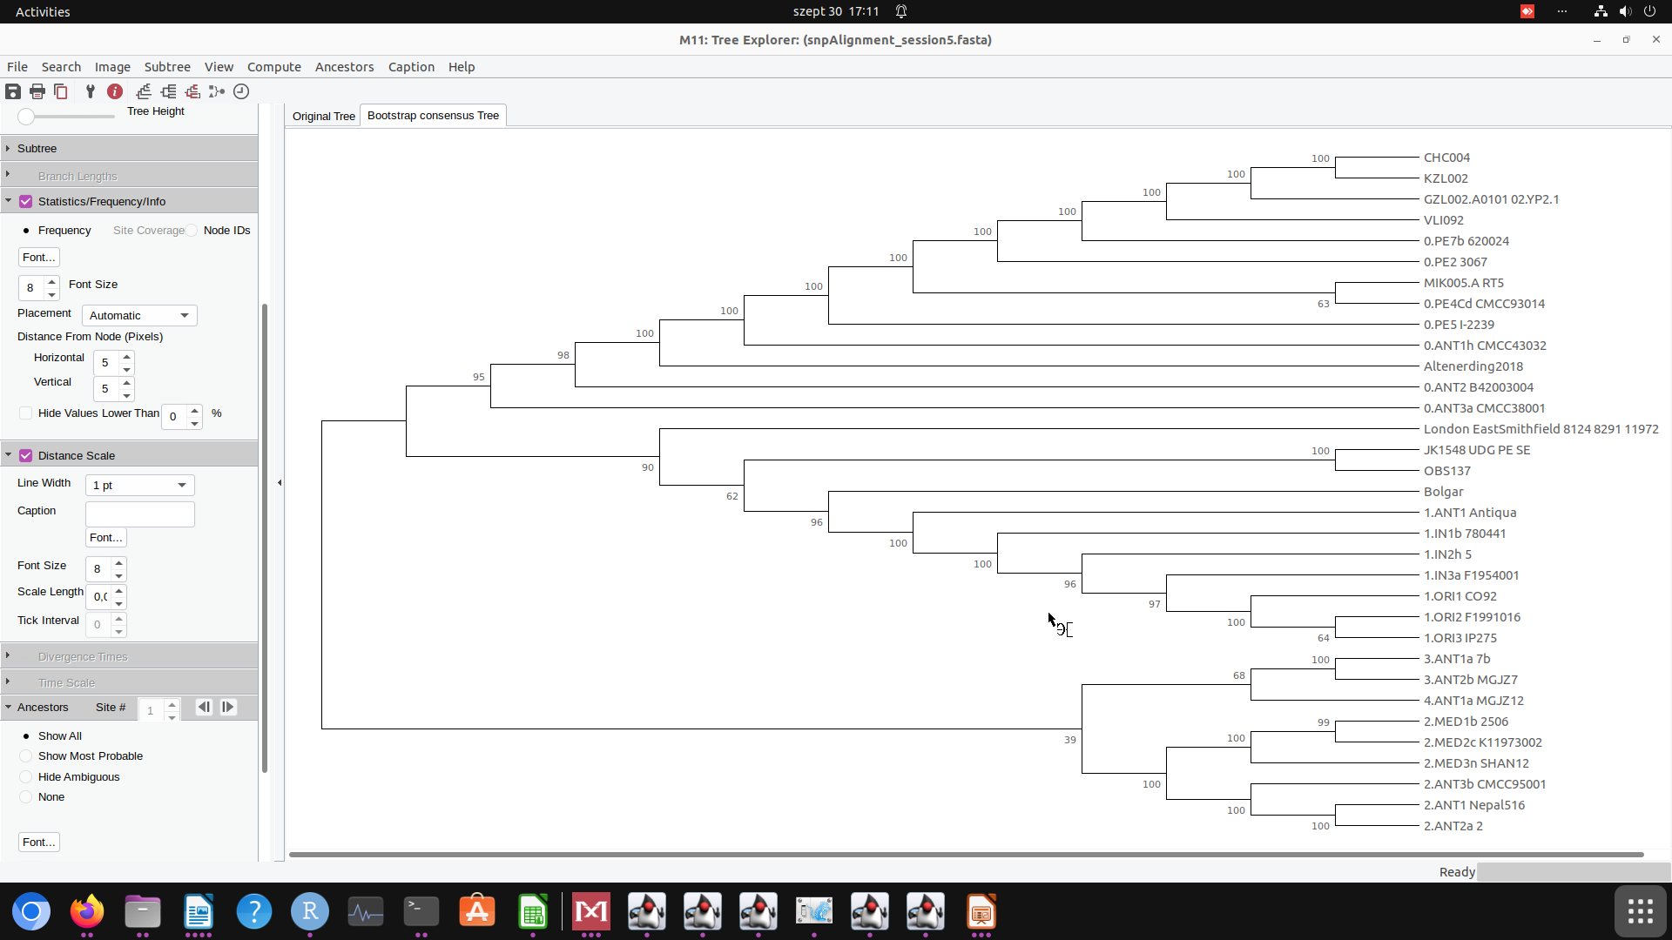Click the shapes marker toolbar icon
Viewport: 1672px width, 940px height.
click(217, 91)
